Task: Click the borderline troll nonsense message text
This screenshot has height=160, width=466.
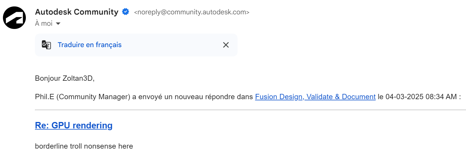Action: coord(84,146)
